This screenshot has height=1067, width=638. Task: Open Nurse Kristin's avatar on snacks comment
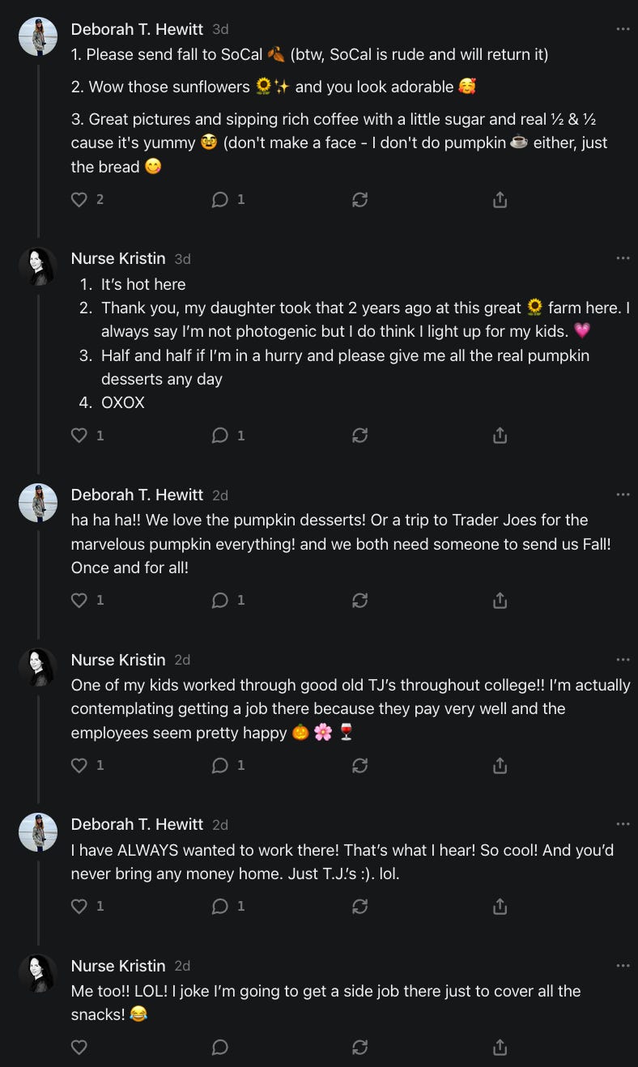(x=38, y=973)
